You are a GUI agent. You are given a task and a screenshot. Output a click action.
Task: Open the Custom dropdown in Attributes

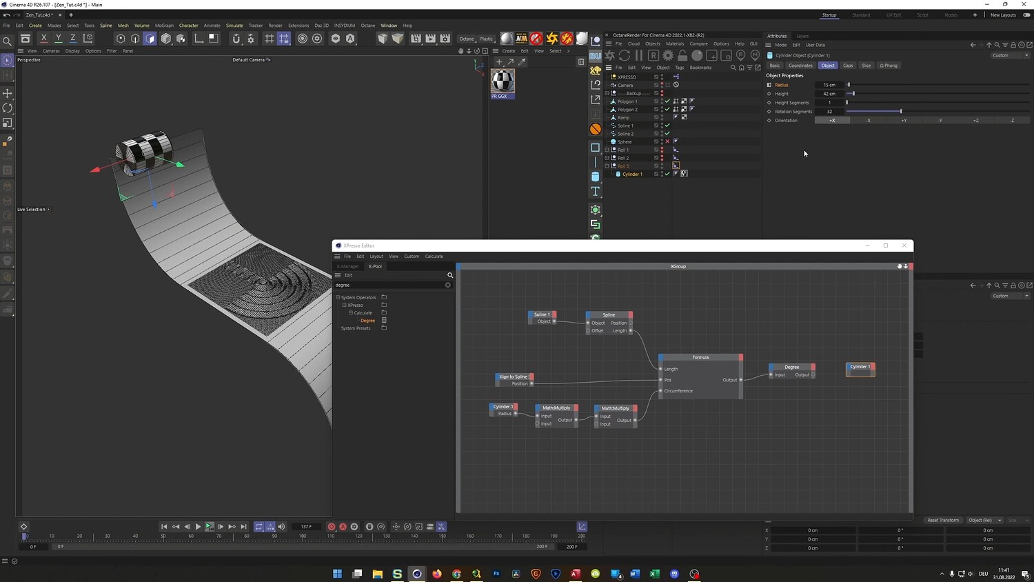coord(1011,55)
